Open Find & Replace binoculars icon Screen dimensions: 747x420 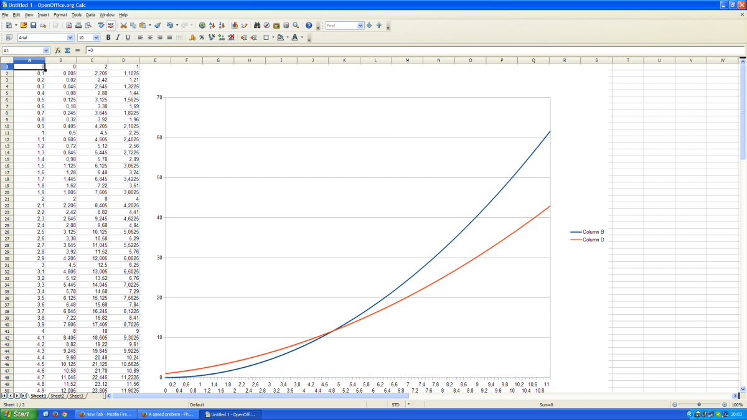pyautogui.click(x=256, y=26)
